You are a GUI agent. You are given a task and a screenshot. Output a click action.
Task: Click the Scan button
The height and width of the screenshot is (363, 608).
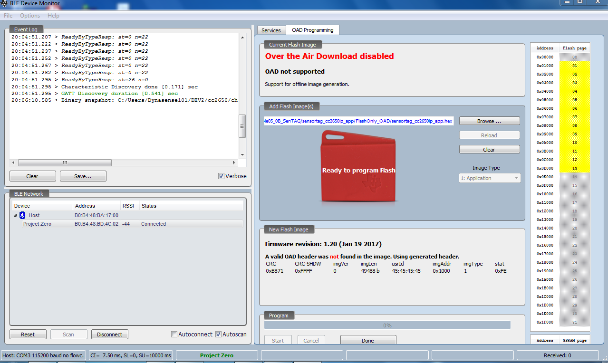pyautogui.click(x=68, y=334)
